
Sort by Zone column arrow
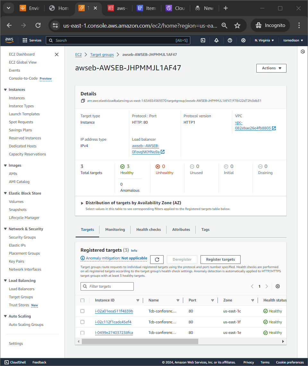pos(253,301)
